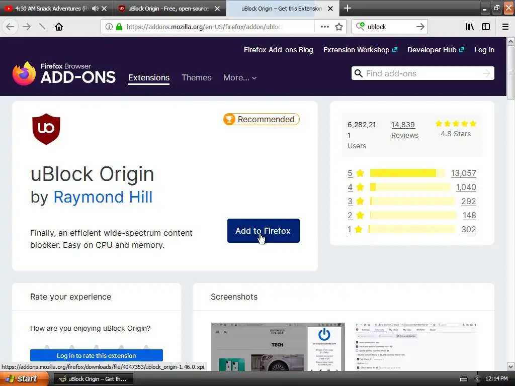Screen dimensions: 515x386
Task: Click the address bar URL field
Action: pos(204,27)
